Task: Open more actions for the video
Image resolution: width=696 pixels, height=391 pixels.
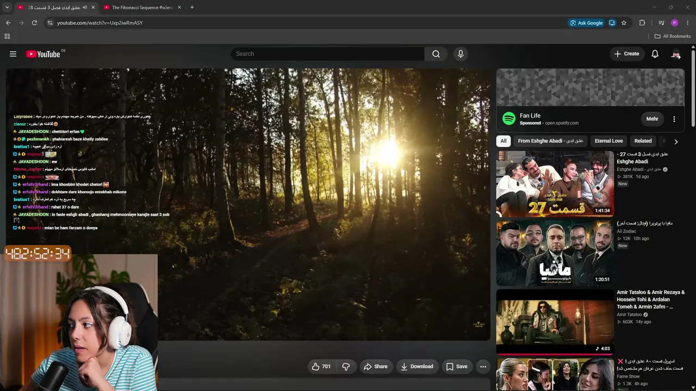Action: pos(483,367)
